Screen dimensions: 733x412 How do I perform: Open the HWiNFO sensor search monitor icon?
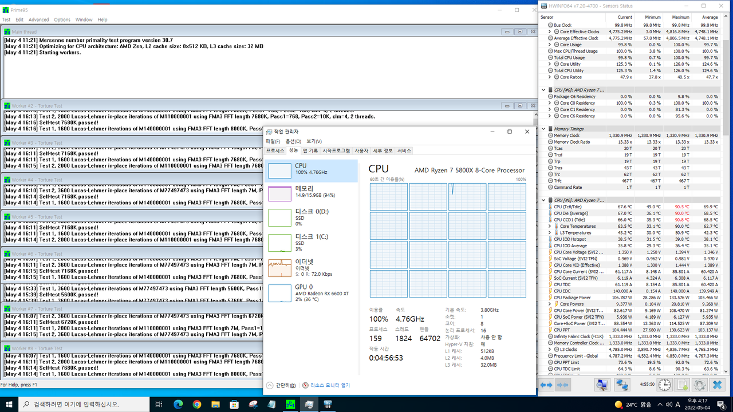coord(601,385)
